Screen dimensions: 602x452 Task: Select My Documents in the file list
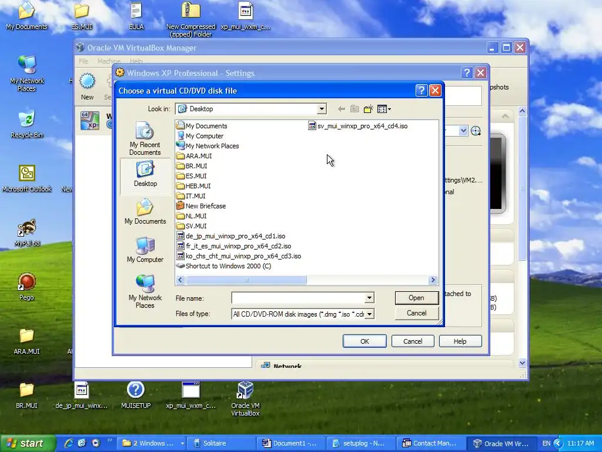[x=202, y=126]
